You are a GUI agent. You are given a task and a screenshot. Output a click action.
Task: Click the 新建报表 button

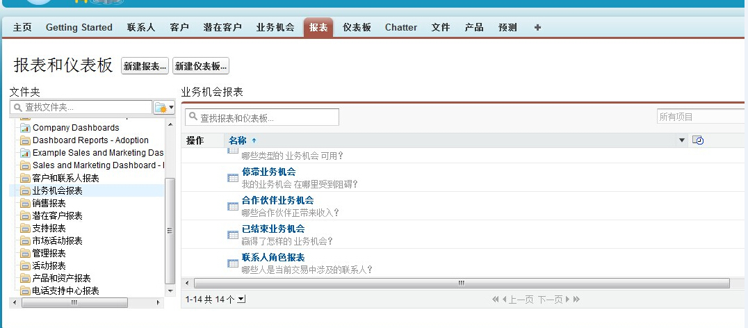click(145, 66)
